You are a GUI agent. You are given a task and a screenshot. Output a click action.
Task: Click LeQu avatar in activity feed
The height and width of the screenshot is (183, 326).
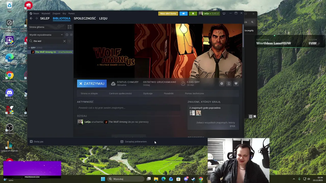coord(80,122)
